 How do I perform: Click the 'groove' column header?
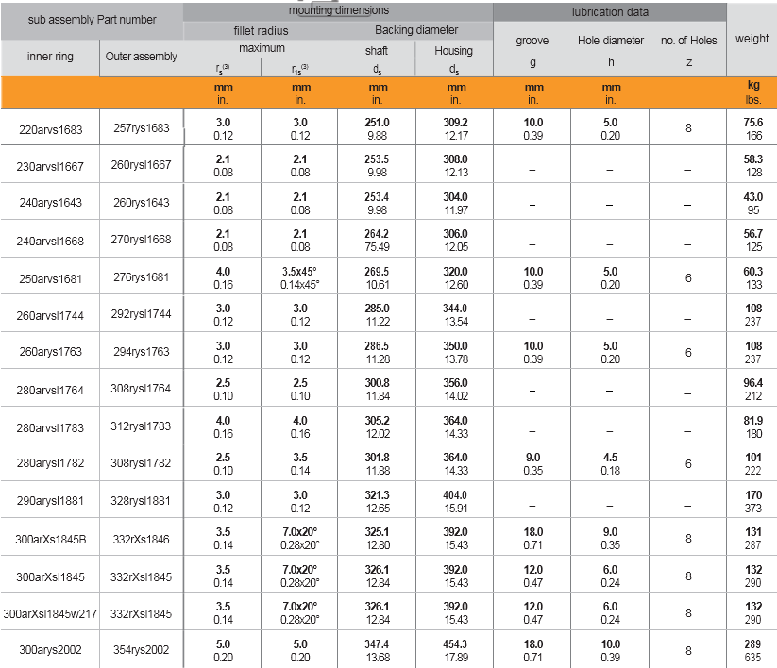pos(532,41)
